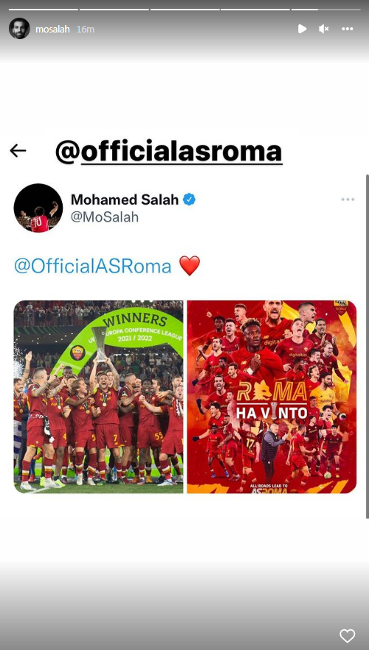Jump to the third story progress segment
Viewport: 369px width, 650px height.
tap(184, 9)
